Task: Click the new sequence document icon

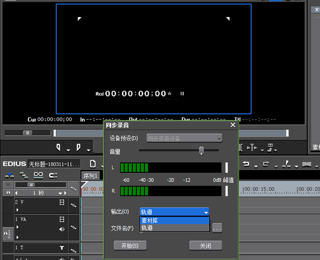Action: tap(93, 164)
